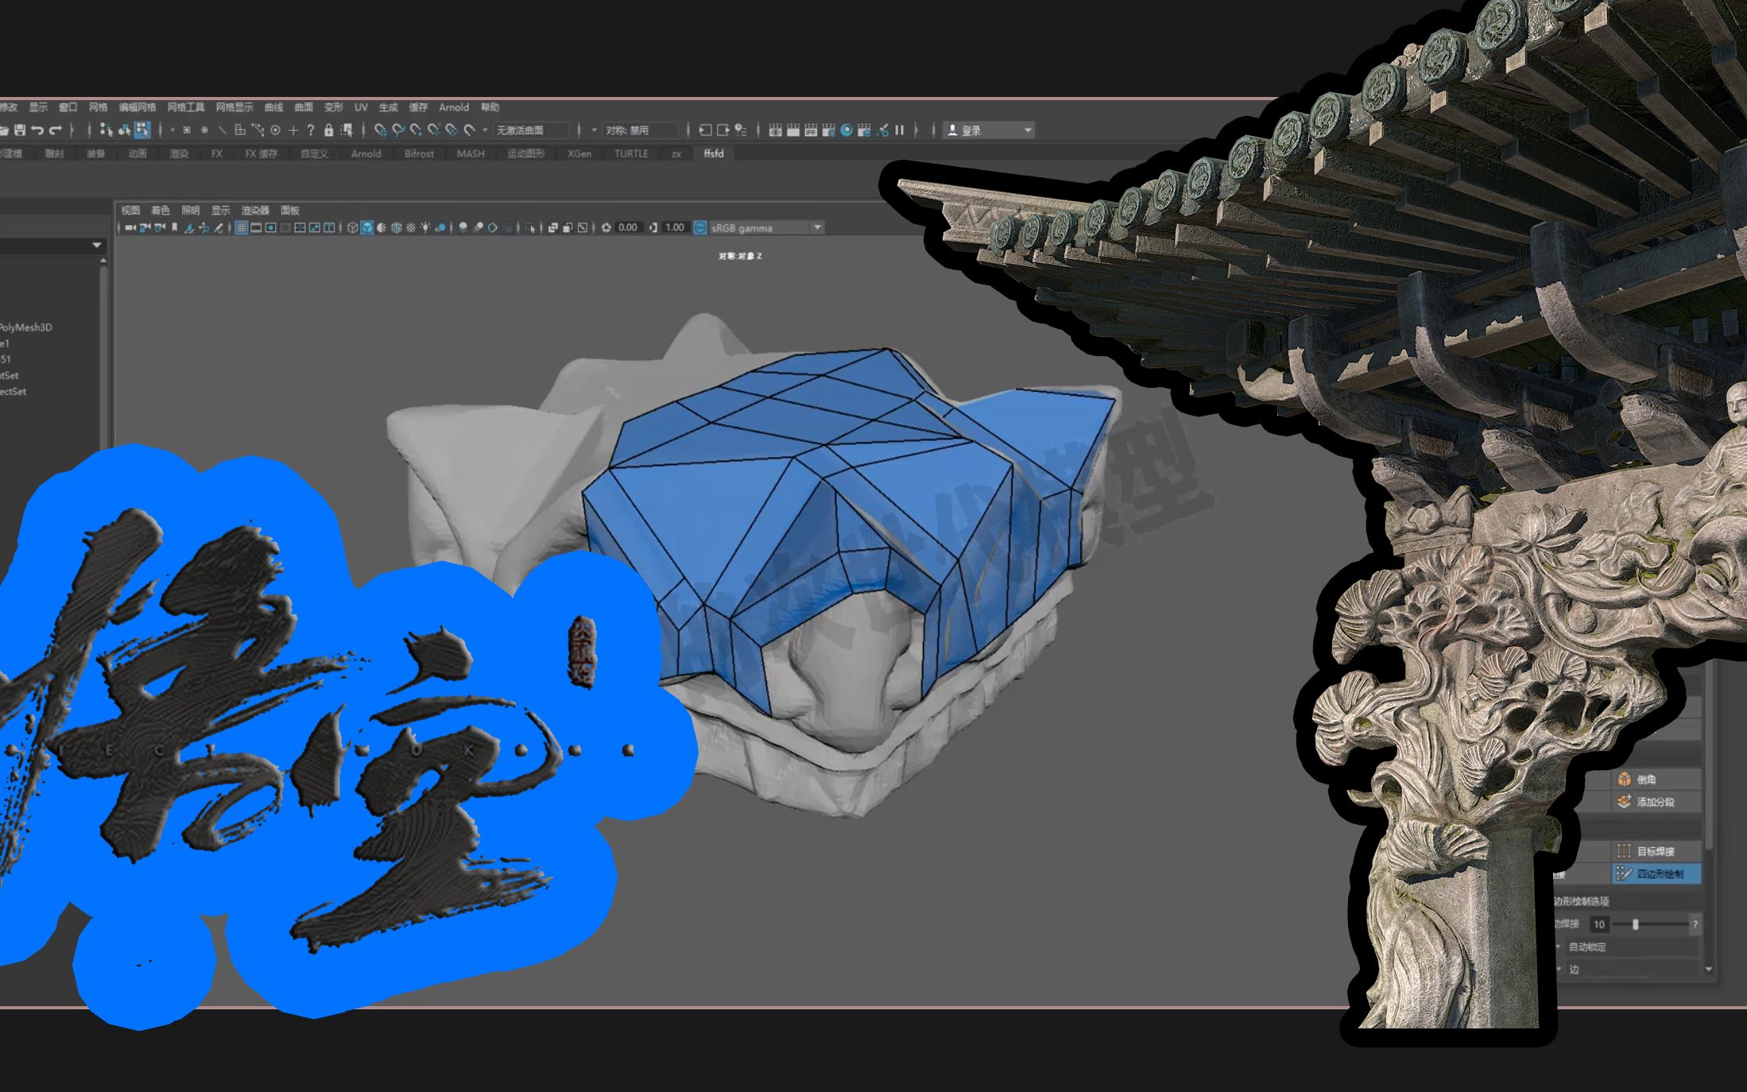Select the snap to grids magnet icon
1747x1092 pixels.
click(x=381, y=130)
